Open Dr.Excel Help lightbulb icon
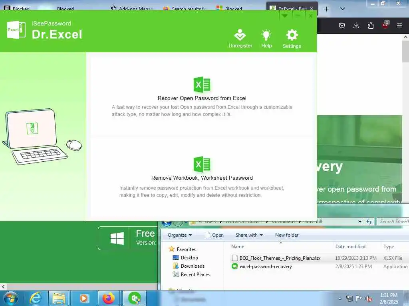The height and width of the screenshot is (306, 409). point(266,35)
